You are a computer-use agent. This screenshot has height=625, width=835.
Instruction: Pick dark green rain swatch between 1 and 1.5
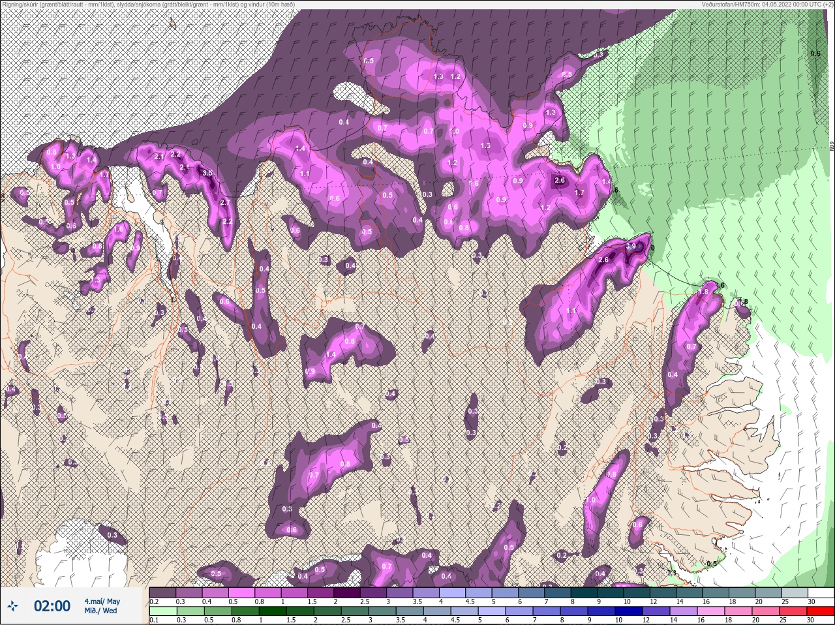tap(271, 611)
